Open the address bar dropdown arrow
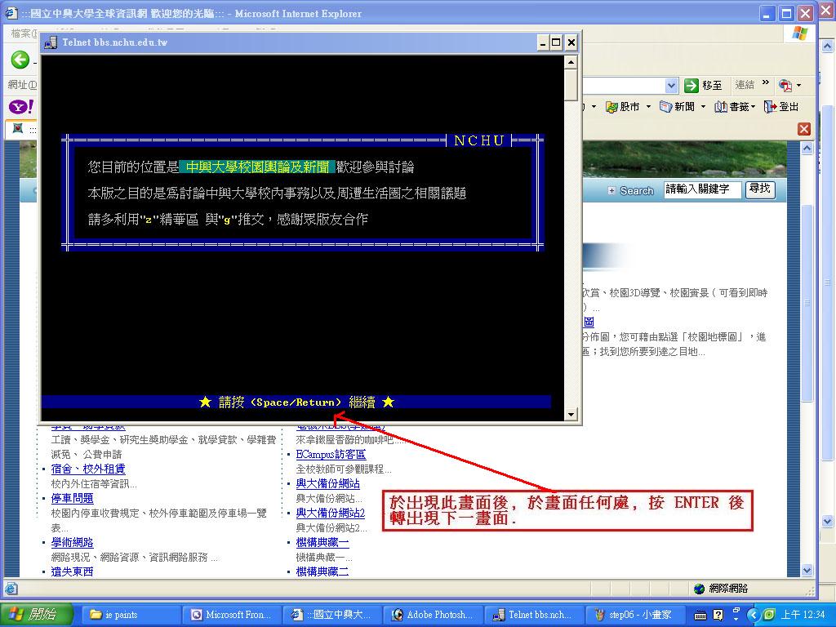The image size is (836, 627). (x=671, y=85)
